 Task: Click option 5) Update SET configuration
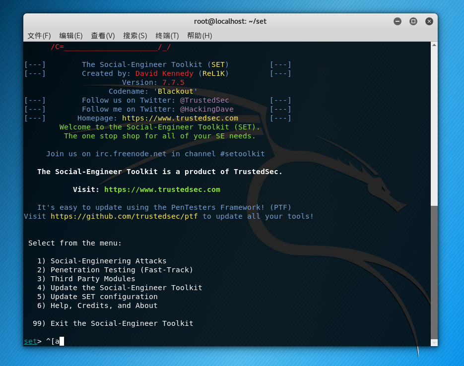[97, 297]
